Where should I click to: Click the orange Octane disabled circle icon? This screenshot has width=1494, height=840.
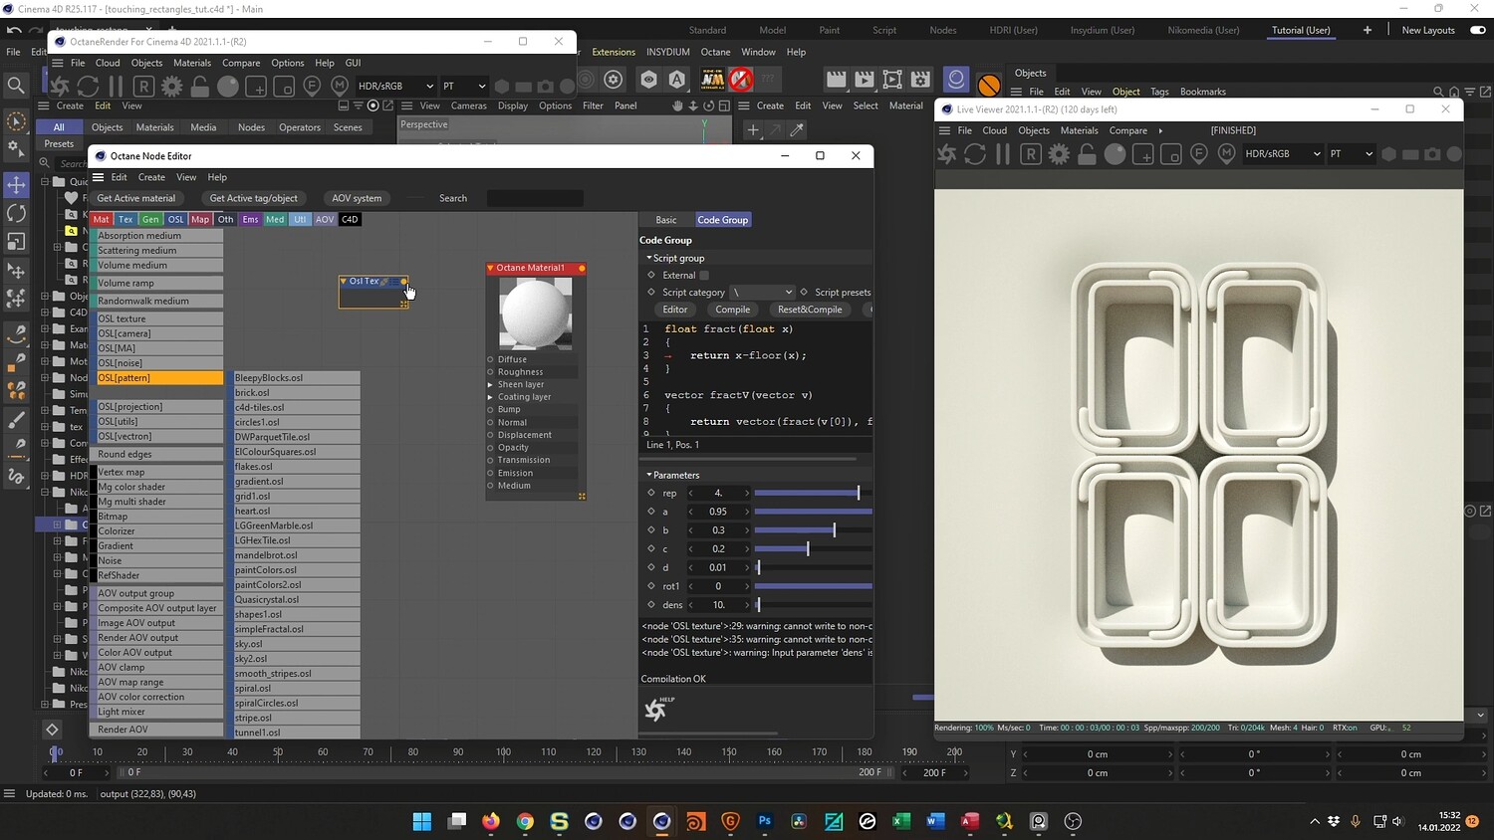tap(989, 84)
